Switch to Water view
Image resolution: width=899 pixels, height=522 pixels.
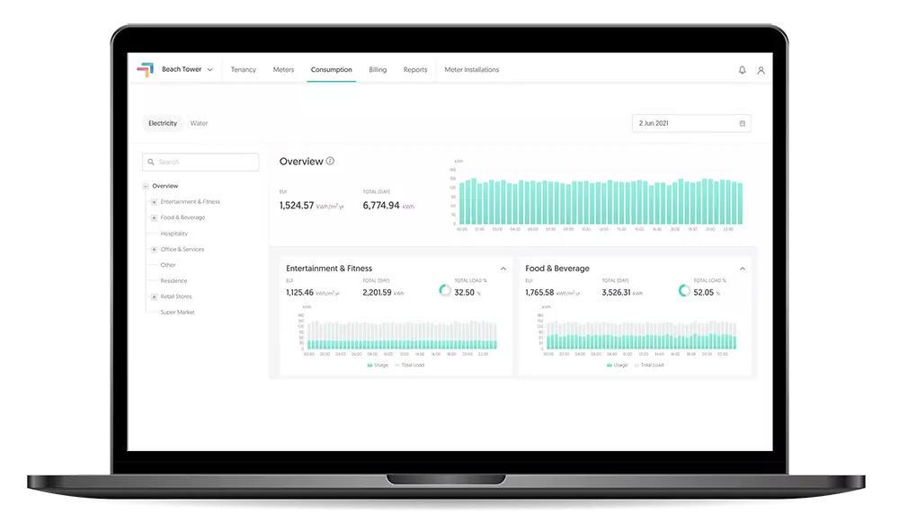[199, 123]
